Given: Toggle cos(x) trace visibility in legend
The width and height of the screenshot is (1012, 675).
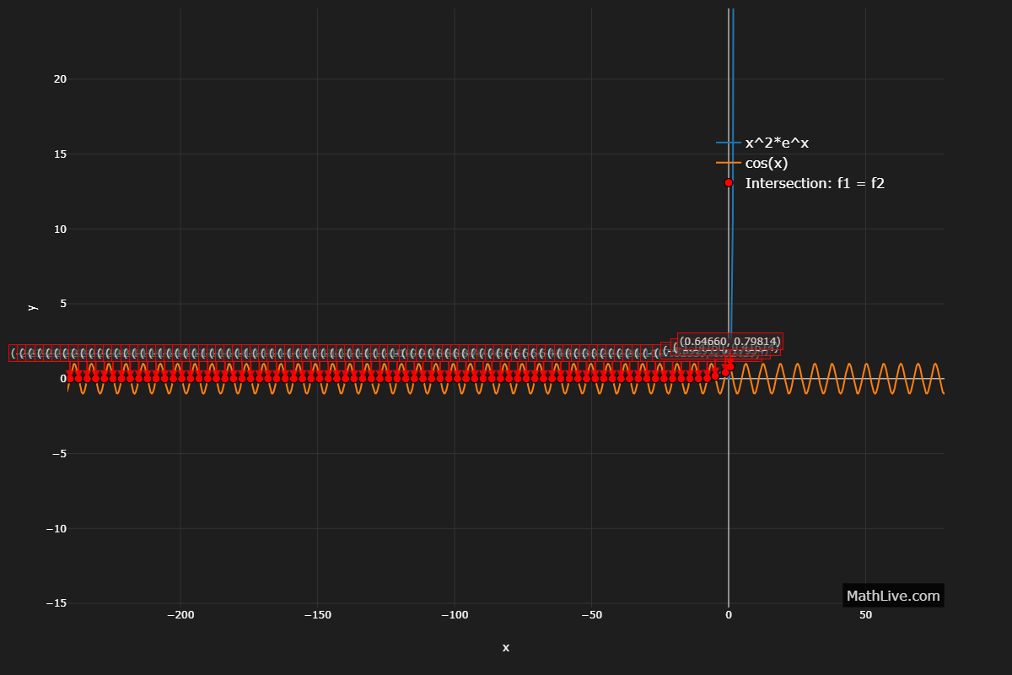Looking at the screenshot, I should tap(767, 163).
